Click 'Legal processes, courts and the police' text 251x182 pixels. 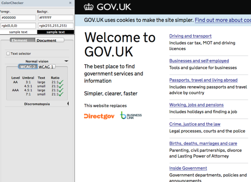pyautogui.click(x=207, y=131)
